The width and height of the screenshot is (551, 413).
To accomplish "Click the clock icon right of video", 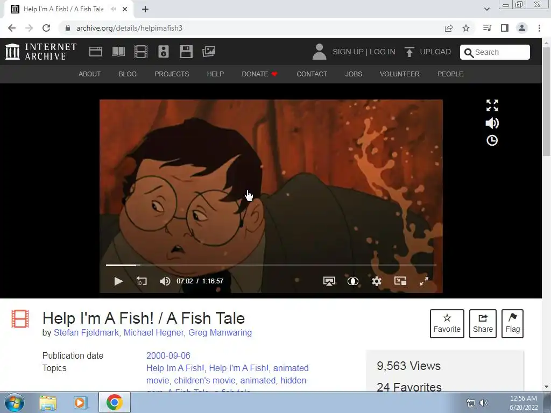I will pos(492,140).
